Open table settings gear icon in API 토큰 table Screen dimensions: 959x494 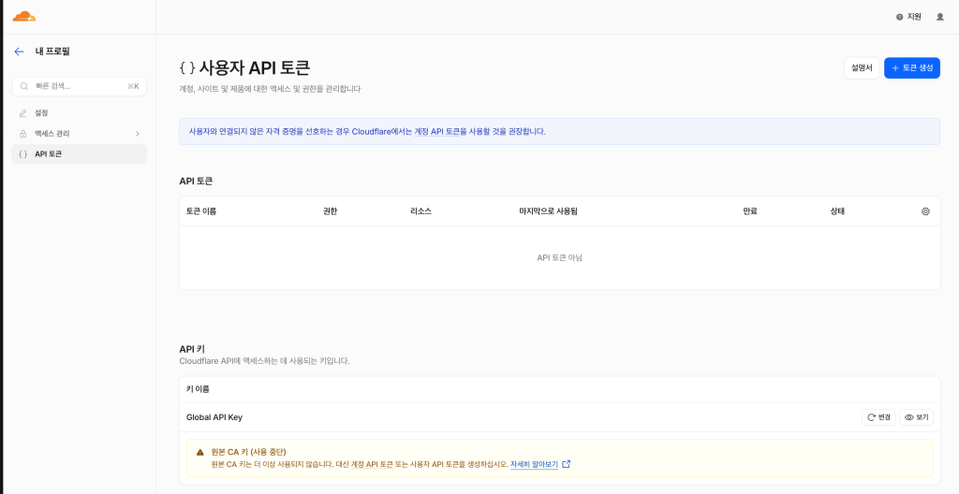925,211
